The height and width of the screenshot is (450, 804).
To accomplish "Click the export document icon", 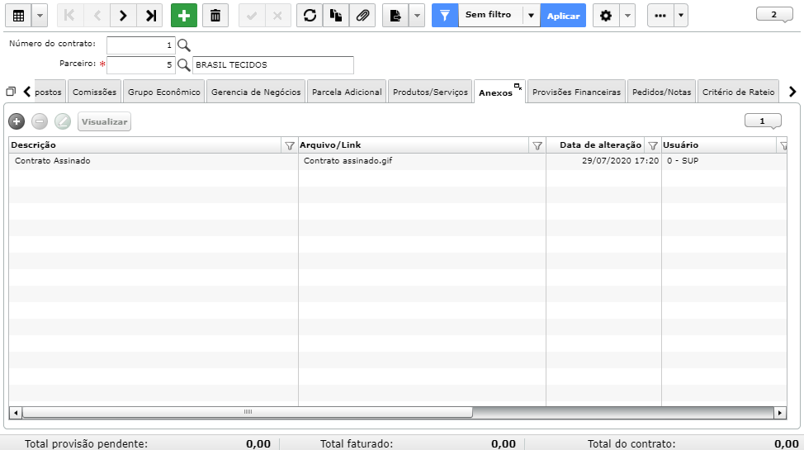I will pos(396,16).
